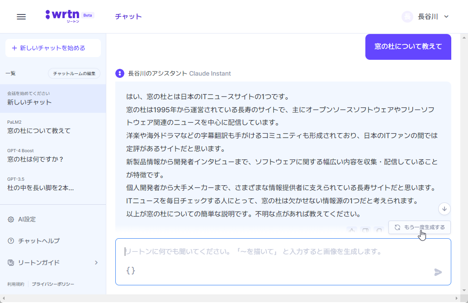Open the hamburger menu

click(x=21, y=17)
